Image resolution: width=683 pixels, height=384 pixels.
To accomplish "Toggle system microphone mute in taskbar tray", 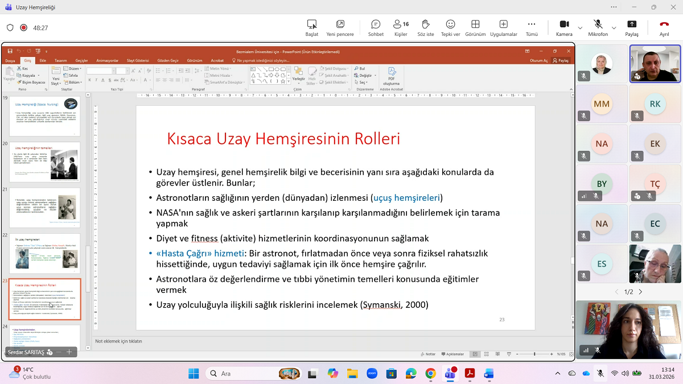I will [600, 373].
